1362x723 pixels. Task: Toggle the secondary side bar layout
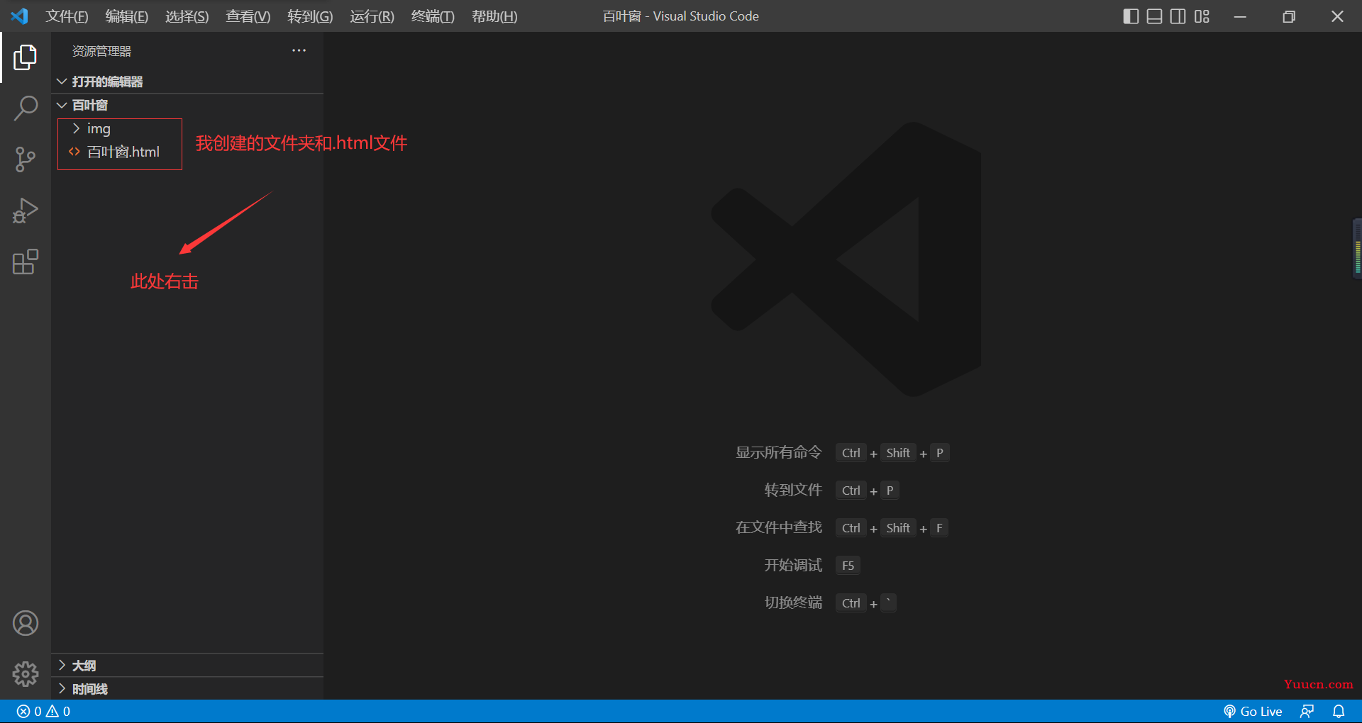click(1178, 16)
